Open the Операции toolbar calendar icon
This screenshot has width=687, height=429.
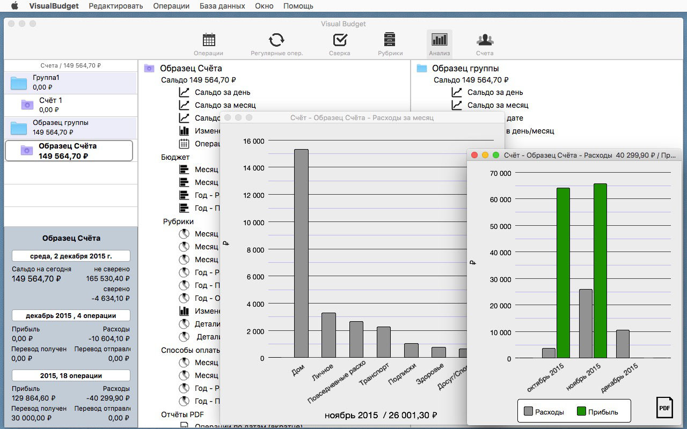click(x=209, y=40)
